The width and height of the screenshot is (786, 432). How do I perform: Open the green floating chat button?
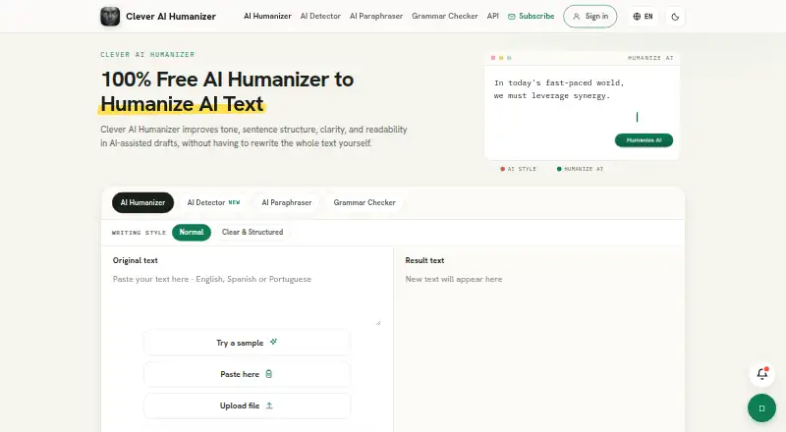[761, 407]
